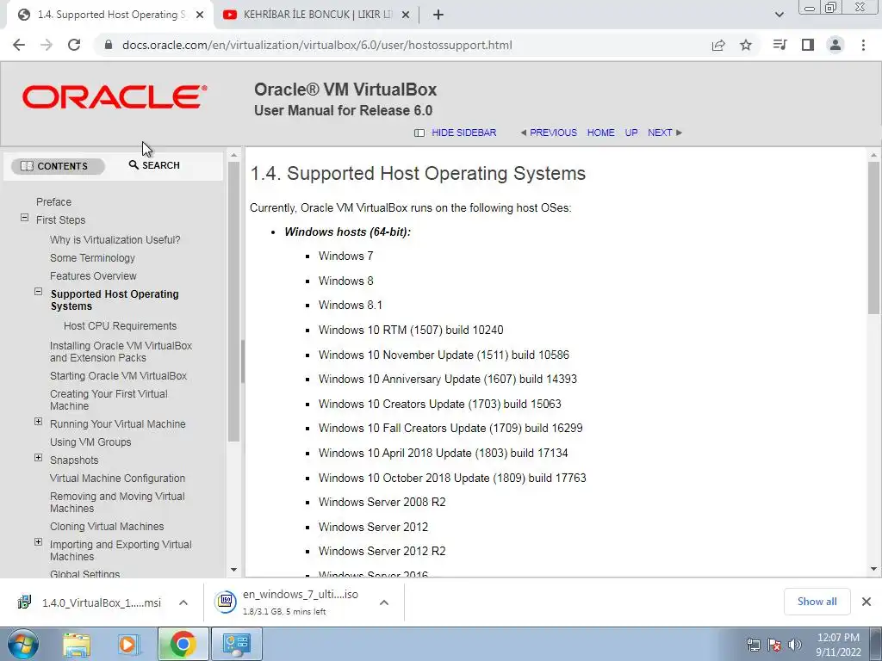The image size is (882, 661).
Task: Click the address bar URL field
Action: [317, 45]
